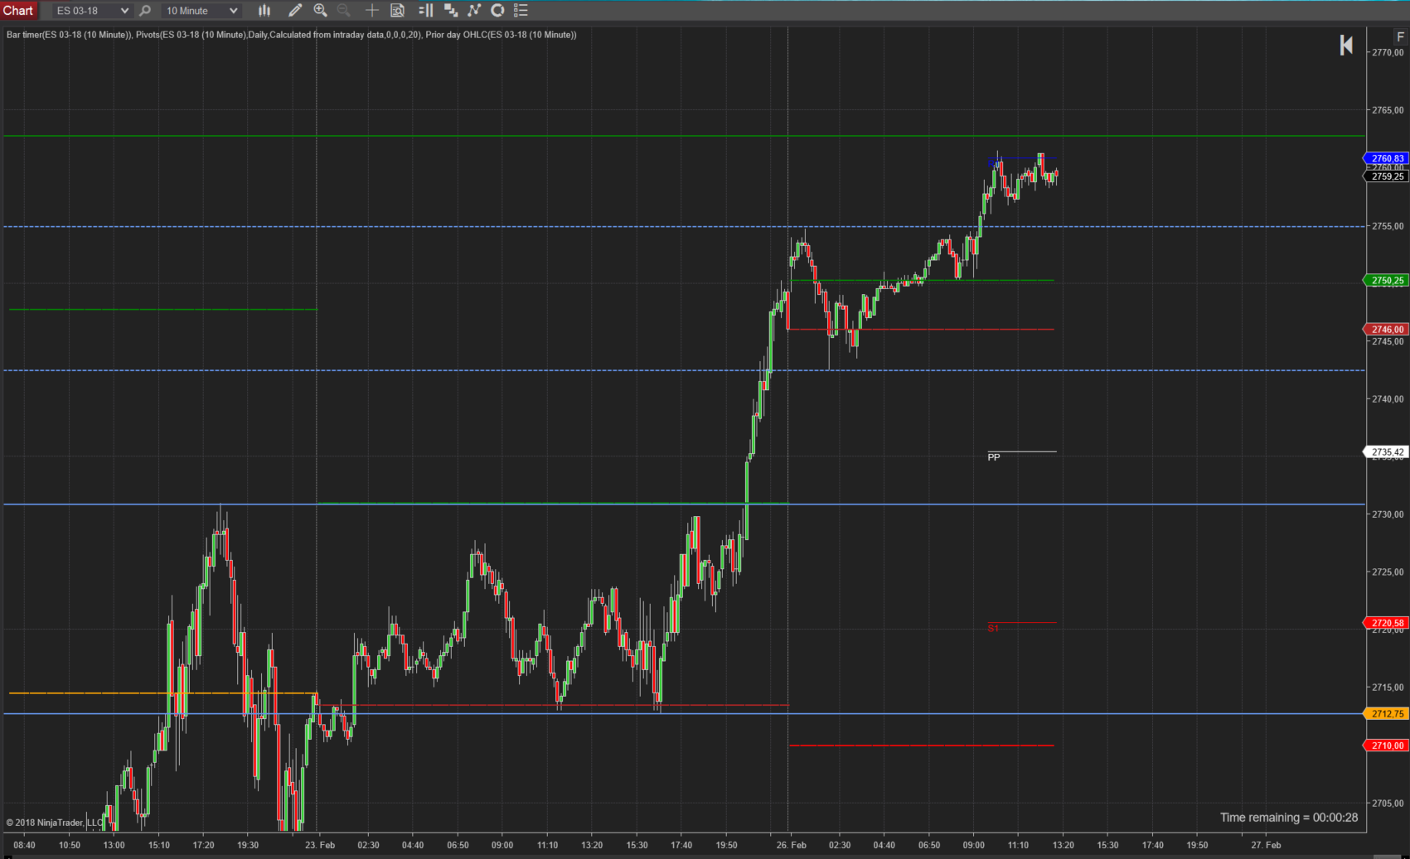Click the 19:50 time label before 27. Feb

coord(1197,845)
